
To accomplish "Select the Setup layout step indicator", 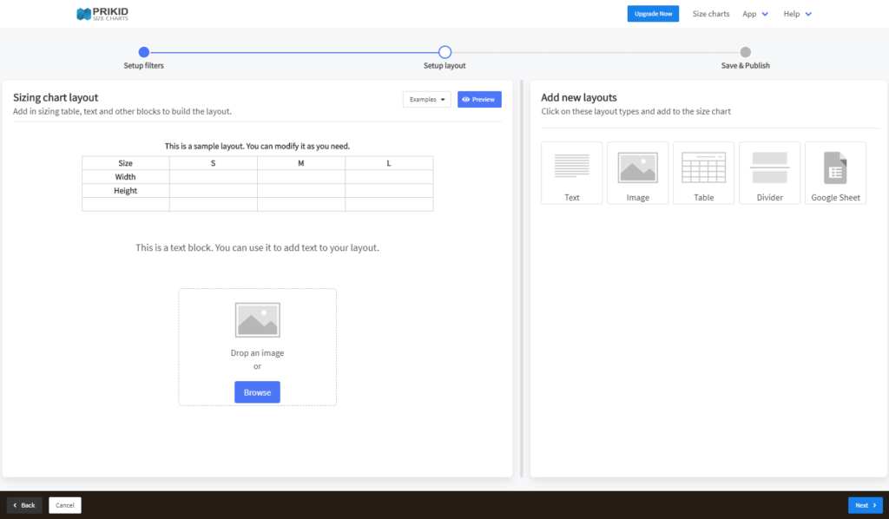I will coord(444,52).
